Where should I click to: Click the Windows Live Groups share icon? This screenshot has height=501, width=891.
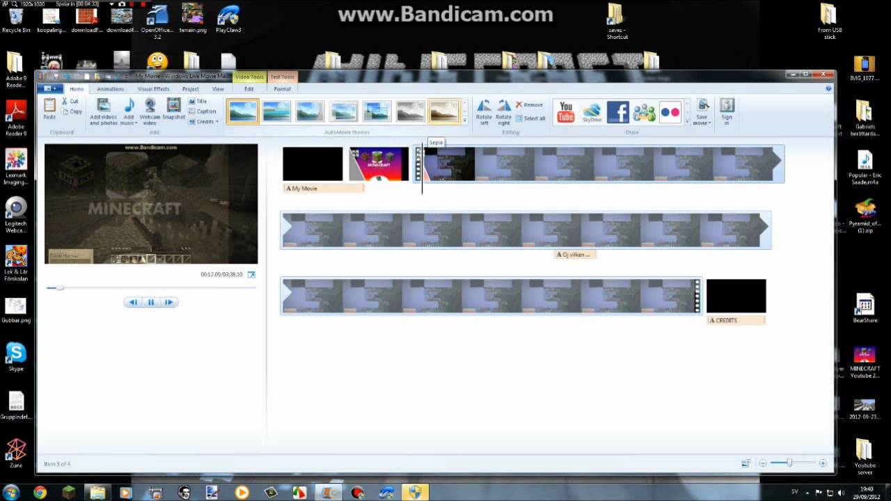pyautogui.click(x=644, y=112)
